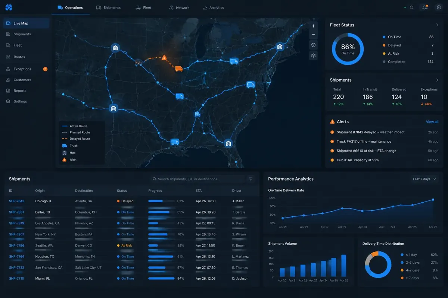Screen dimensions: 448x298
Task: Click the Live Map sidebar icon
Action: point(8,23)
